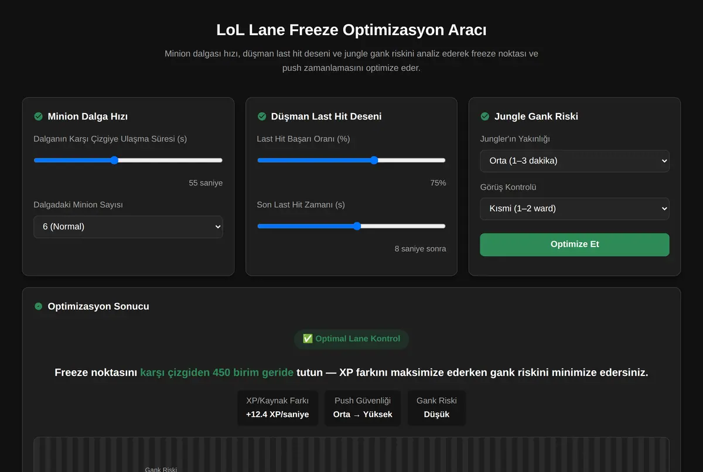Click the check icon beside Düşman Last Hit Deseni
Image resolution: width=703 pixels, height=472 pixels.
click(x=262, y=117)
